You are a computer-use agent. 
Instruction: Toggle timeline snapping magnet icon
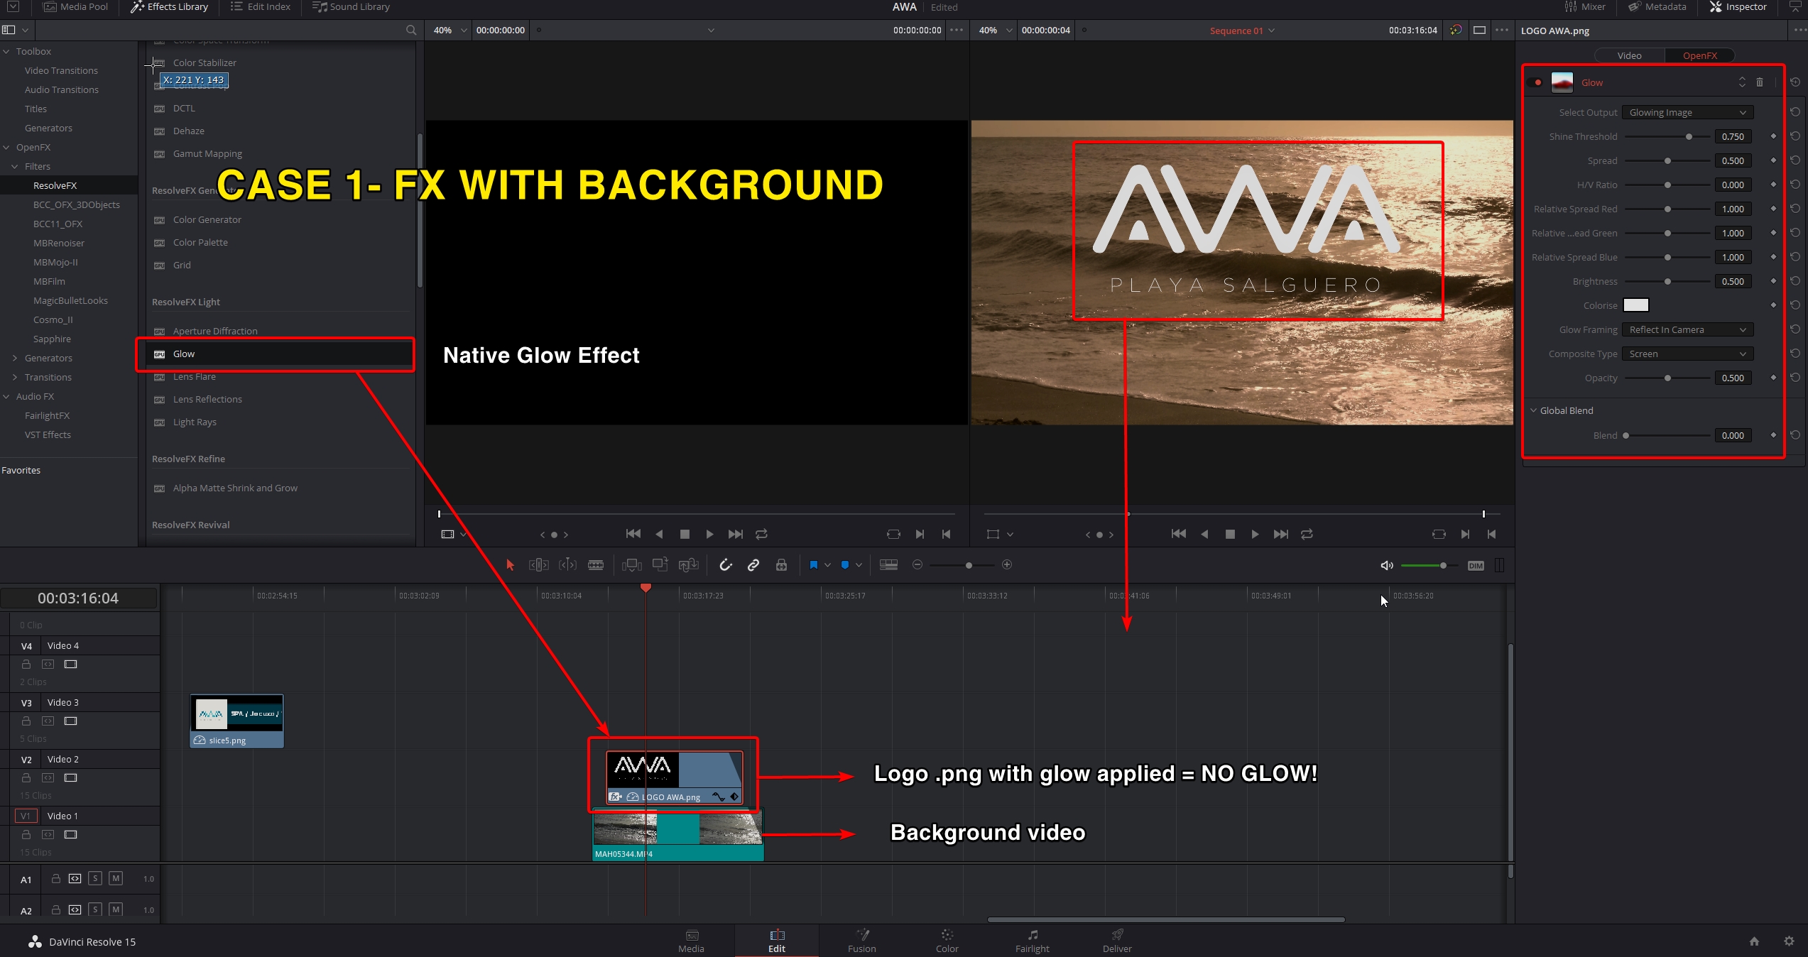click(x=725, y=565)
